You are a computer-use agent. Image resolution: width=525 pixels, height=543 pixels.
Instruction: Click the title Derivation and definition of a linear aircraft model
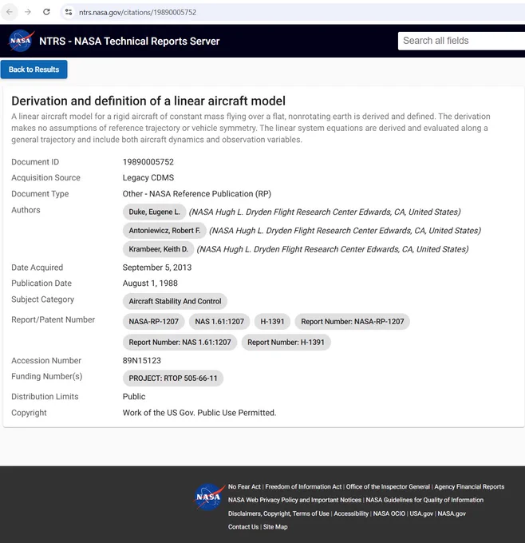pyautogui.click(x=148, y=101)
